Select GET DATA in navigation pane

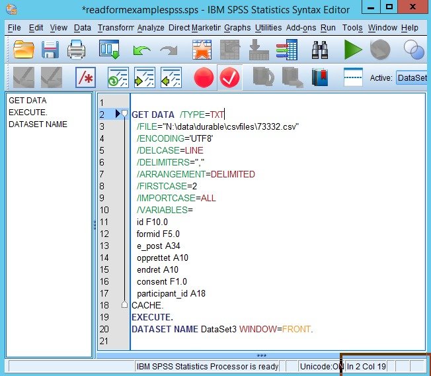tap(27, 101)
